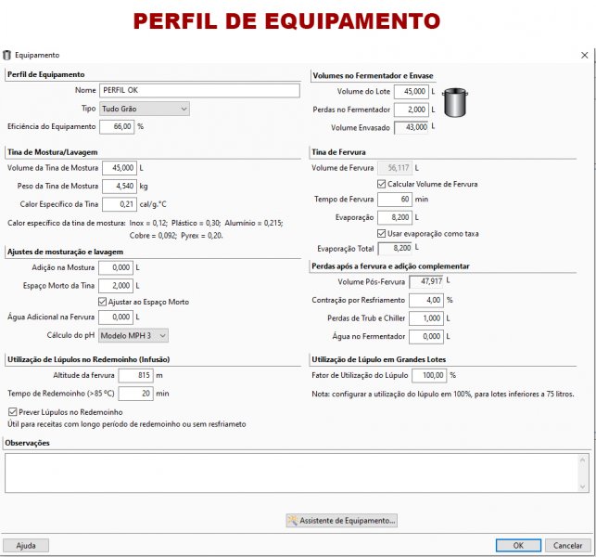Click 'Tina de Mostura/Lavagem' heading
This screenshot has width=596, height=557.
coord(53,152)
